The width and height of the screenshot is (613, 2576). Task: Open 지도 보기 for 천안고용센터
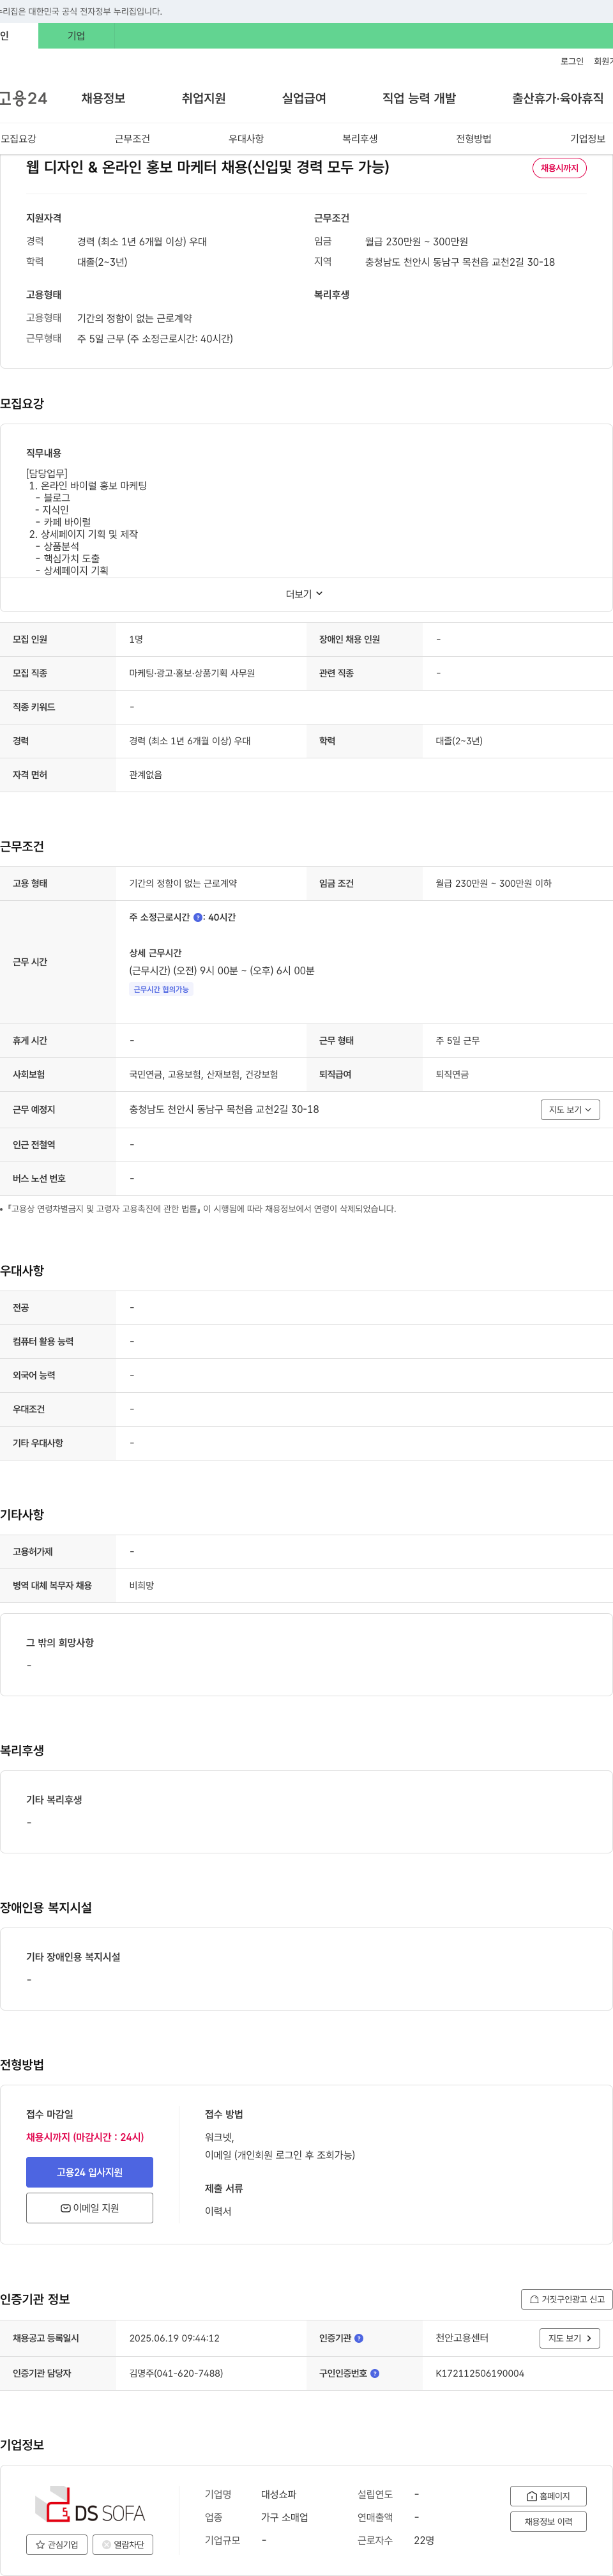[570, 2338]
